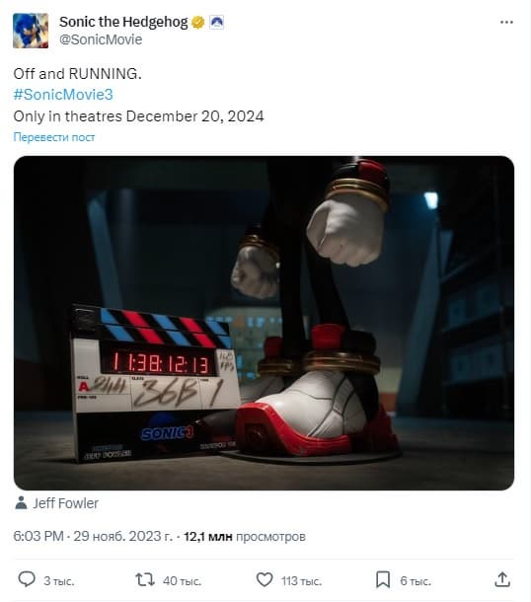
Task: Open the share upload icon
Action: [502, 579]
